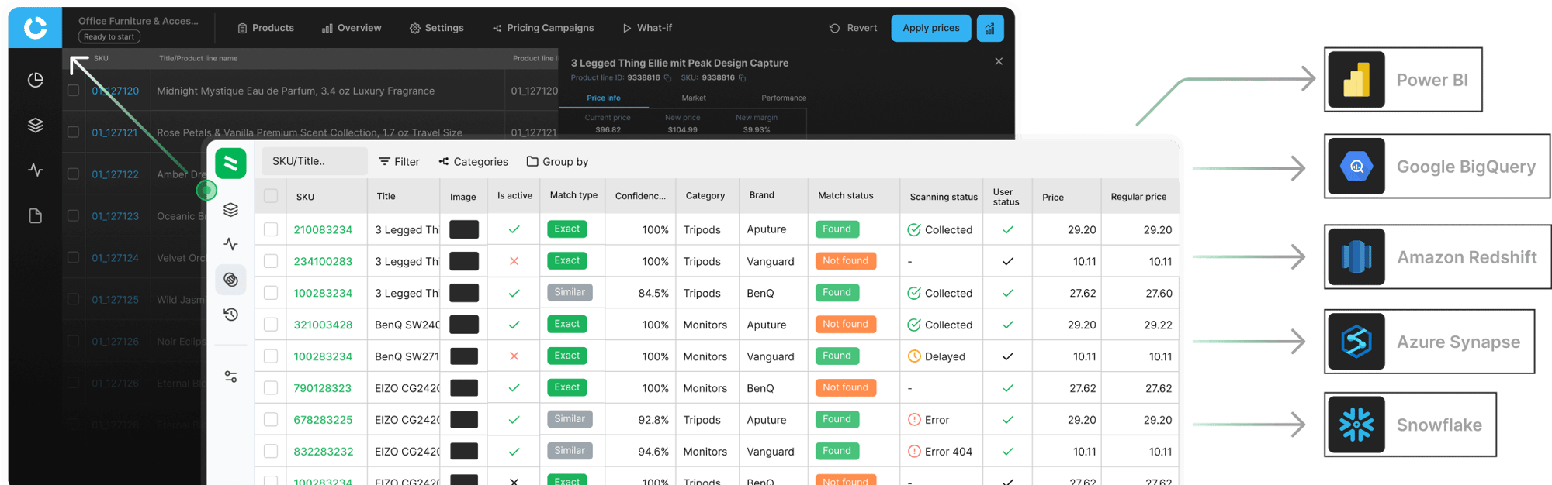Open the layers icon in dark sidebar

tap(35, 126)
